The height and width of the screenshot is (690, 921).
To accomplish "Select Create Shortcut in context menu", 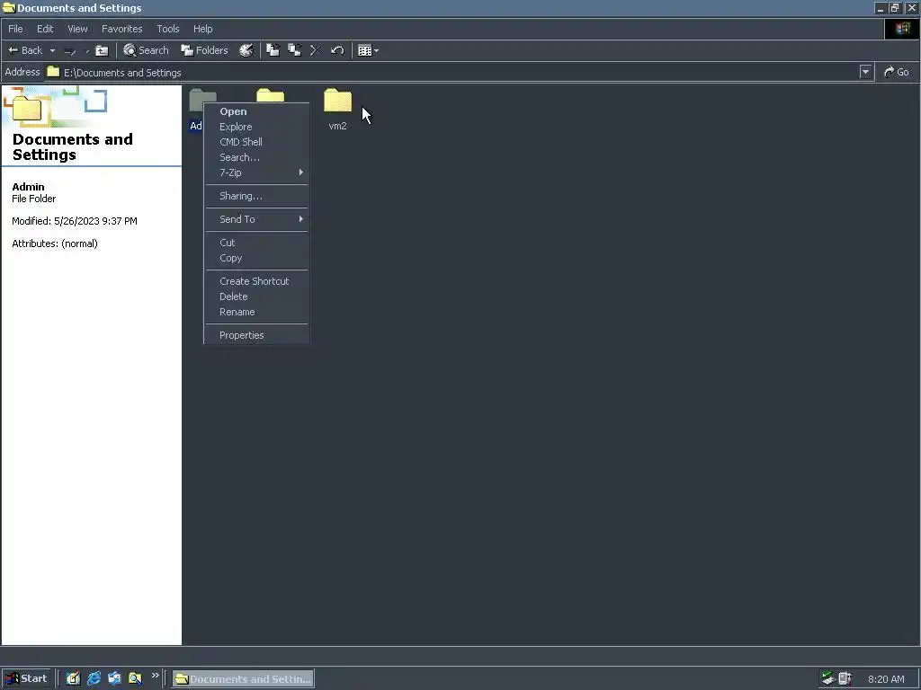I will (256, 281).
